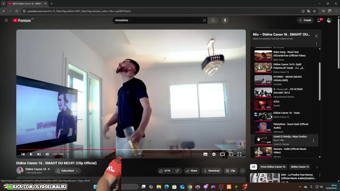The height and width of the screenshot is (191, 340).
Task: Open Mix playlist options menu
Action: (x=316, y=44)
